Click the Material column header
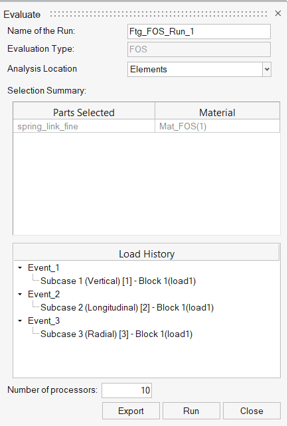Viewport: 288px width, 426px height. [x=218, y=113]
